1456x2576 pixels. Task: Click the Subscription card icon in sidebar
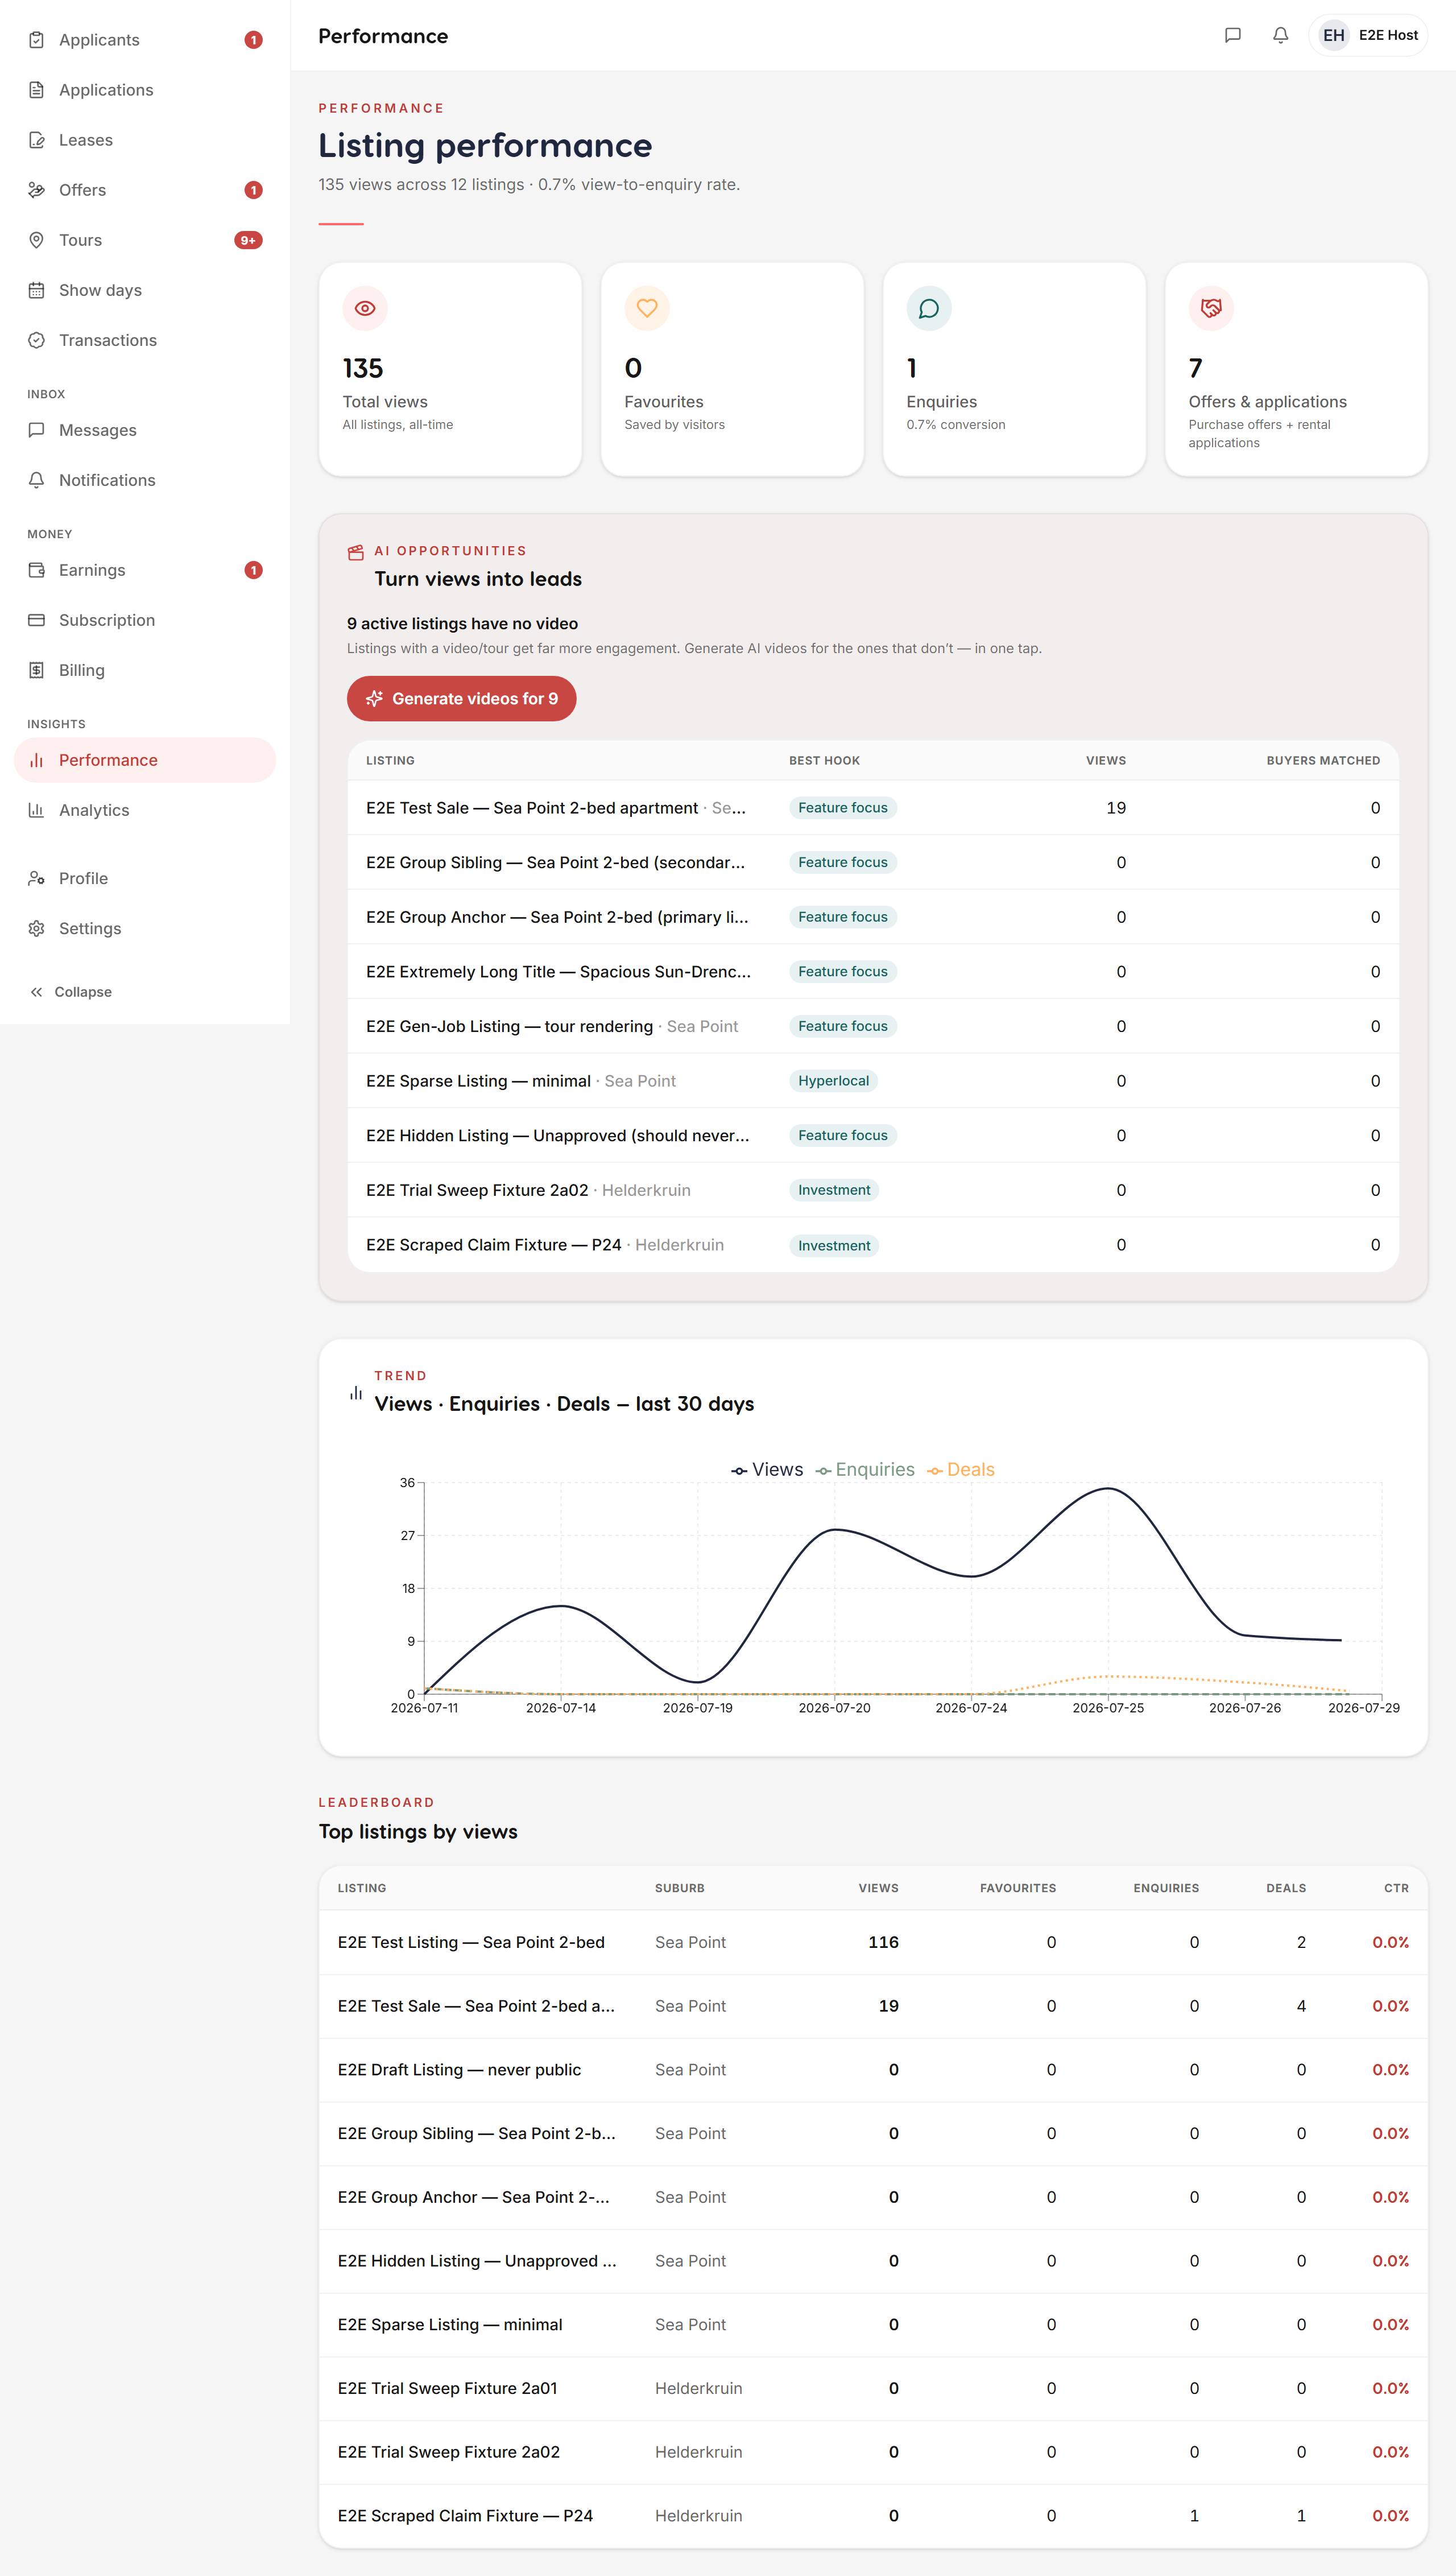coord(37,620)
